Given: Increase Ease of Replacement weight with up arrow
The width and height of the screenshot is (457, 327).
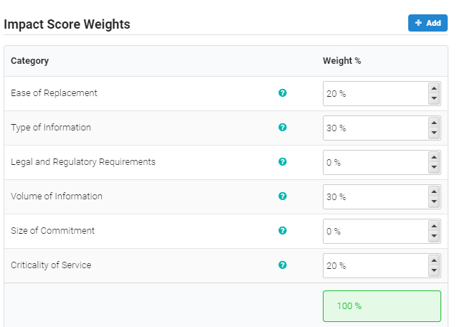Looking at the screenshot, I should pos(434,89).
